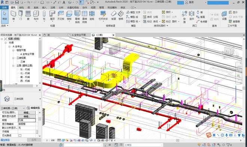Click Save in the quick access toolbar
Viewport: 247px width, 147px height.
[17, 2]
